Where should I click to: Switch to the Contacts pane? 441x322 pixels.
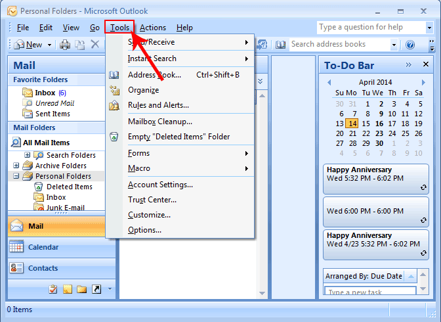[62, 268]
